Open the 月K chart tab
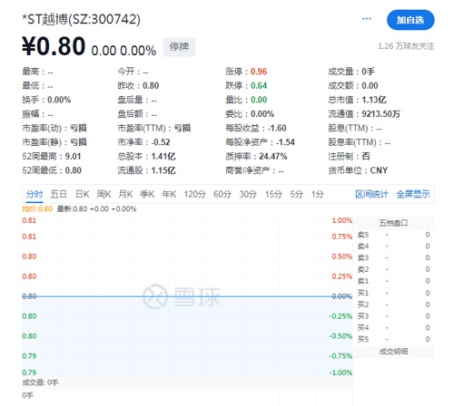The height and width of the screenshot is (406, 454). pyautogui.click(x=125, y=194)
